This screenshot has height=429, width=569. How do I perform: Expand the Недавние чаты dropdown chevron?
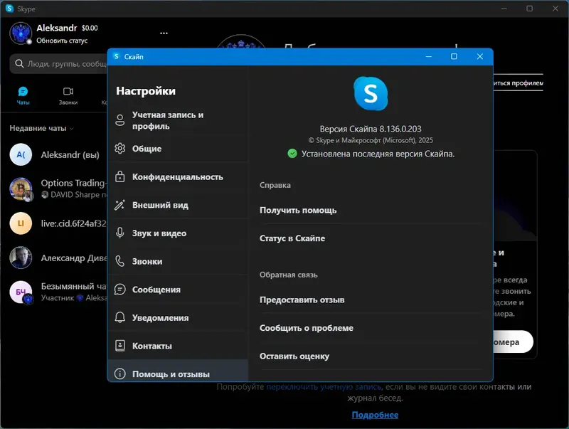coord(72,129)
